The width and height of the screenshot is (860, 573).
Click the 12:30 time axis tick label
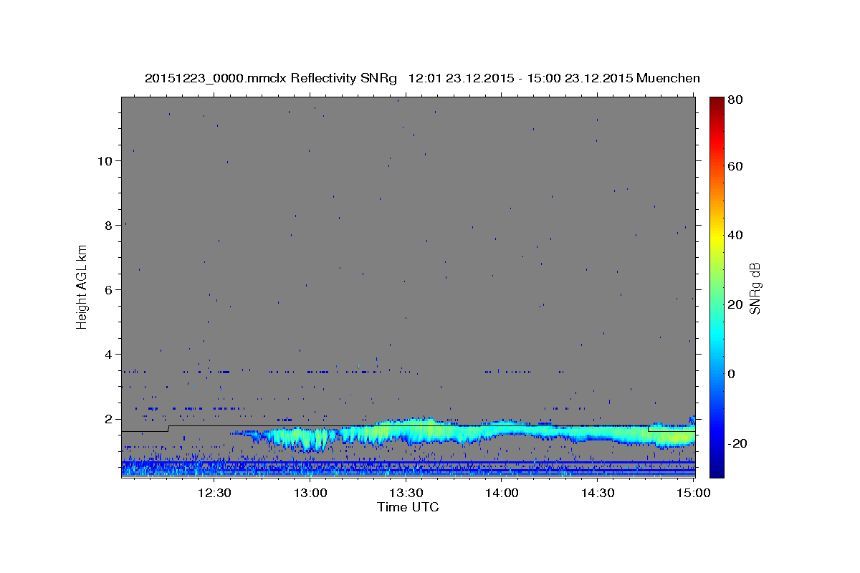click(214, 493)
